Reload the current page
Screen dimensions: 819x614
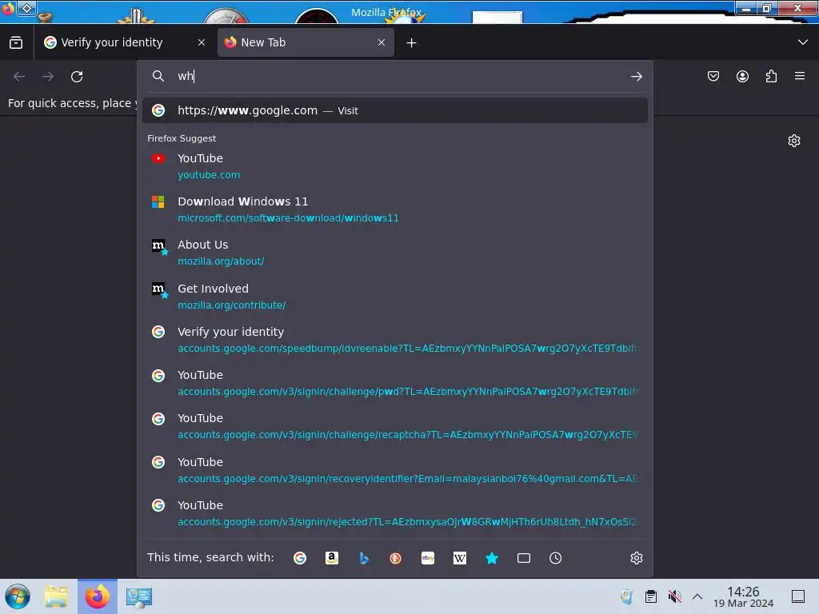(x=77, y=77)
